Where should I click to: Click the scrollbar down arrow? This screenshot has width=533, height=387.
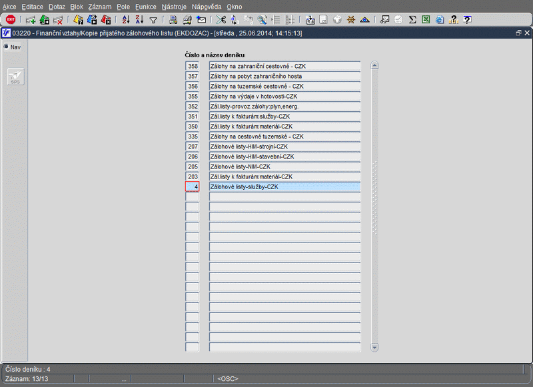click(374, 348)
